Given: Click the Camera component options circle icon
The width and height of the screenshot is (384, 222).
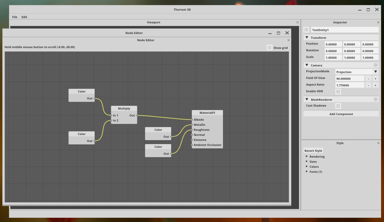Looking at the screenshot, I should 375,65.
